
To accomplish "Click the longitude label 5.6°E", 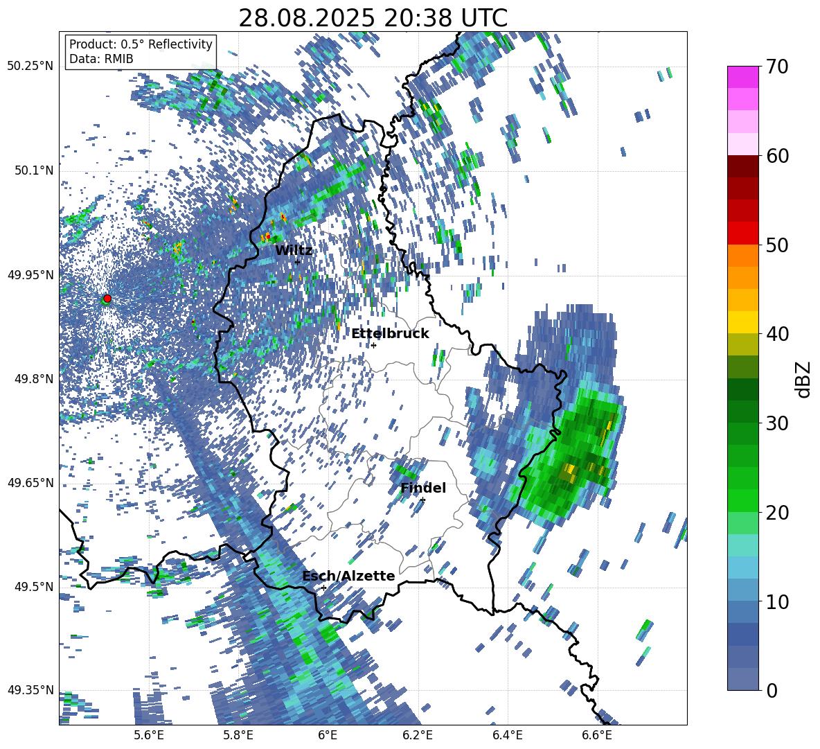I will point(149,735).
